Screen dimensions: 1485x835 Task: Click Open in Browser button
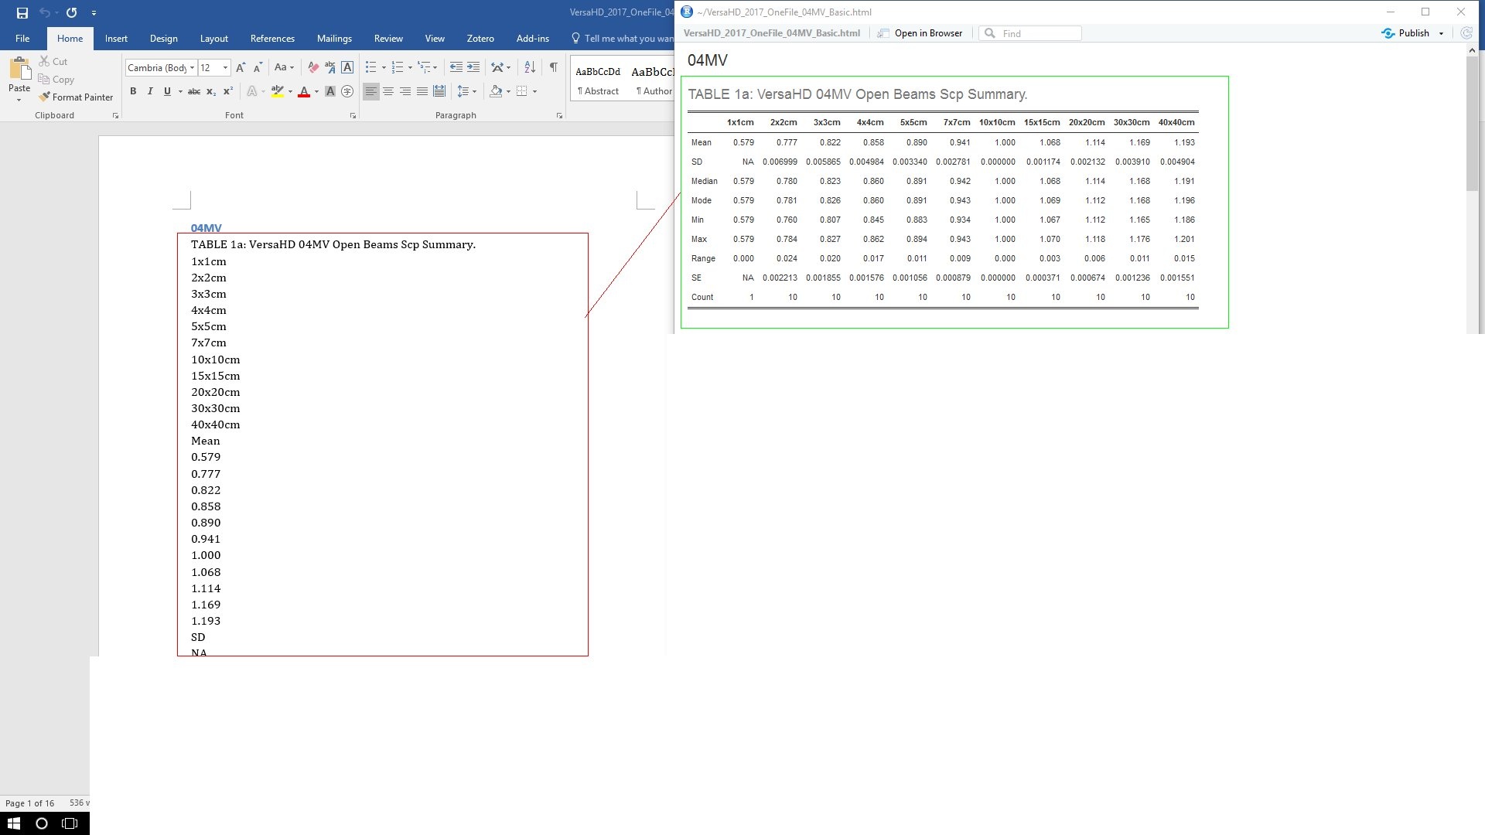pyautogui.click(x=920, y=33)
